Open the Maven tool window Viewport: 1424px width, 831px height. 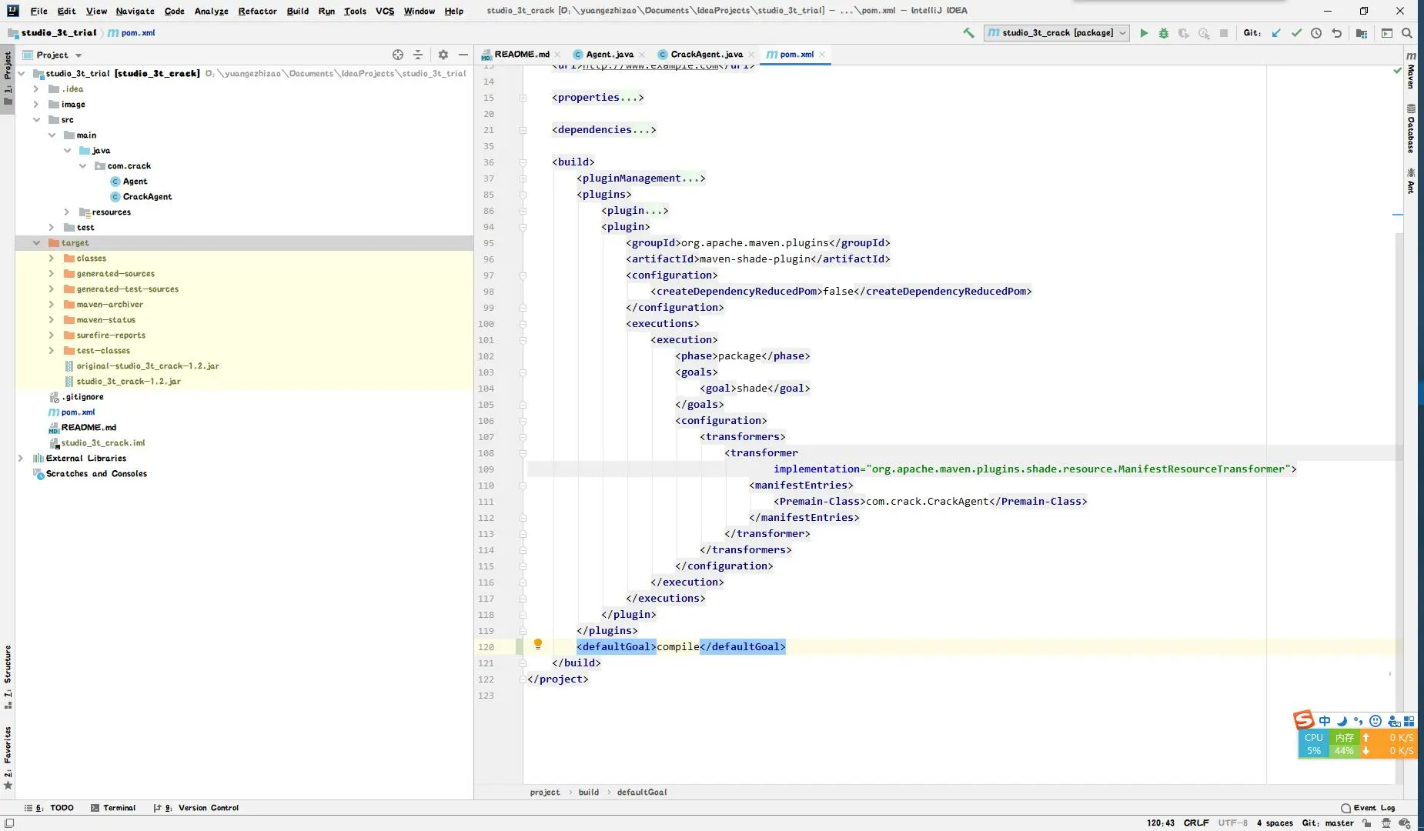1411,70
